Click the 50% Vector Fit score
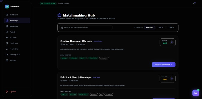202x99 pixels. [x=165, y=80]
